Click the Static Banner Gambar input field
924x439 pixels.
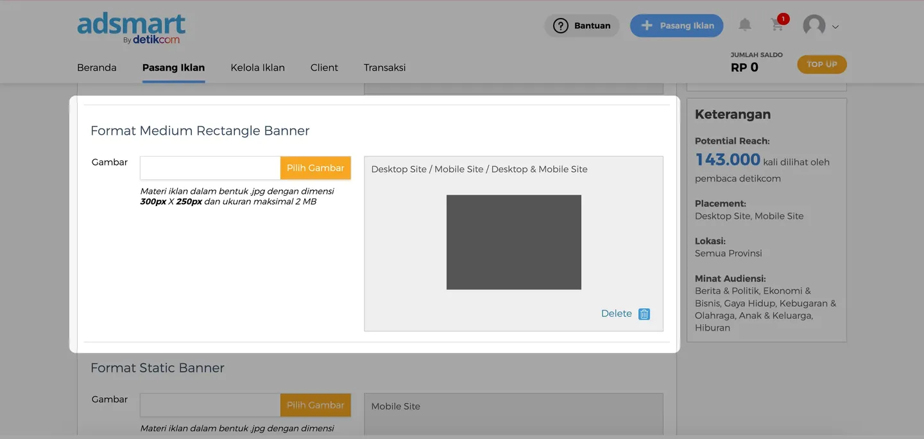click(x=210, y=405)
